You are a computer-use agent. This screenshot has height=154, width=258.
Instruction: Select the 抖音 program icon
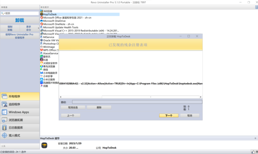tap(42, 60)
